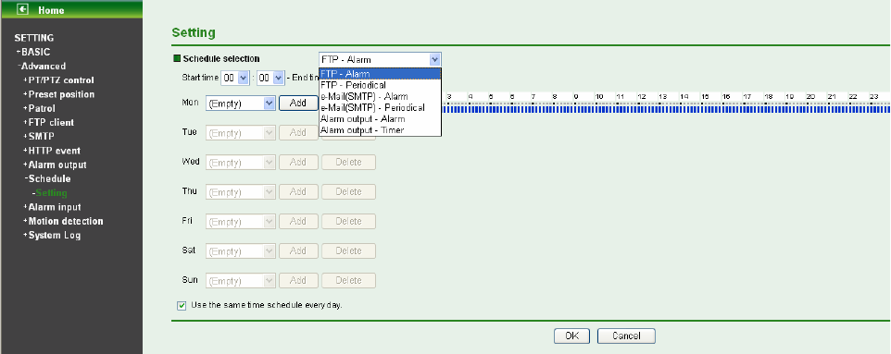Open Alarm input in the sidebar
The width and height of the screenshot is (891, 354).
tap(55, 207)
